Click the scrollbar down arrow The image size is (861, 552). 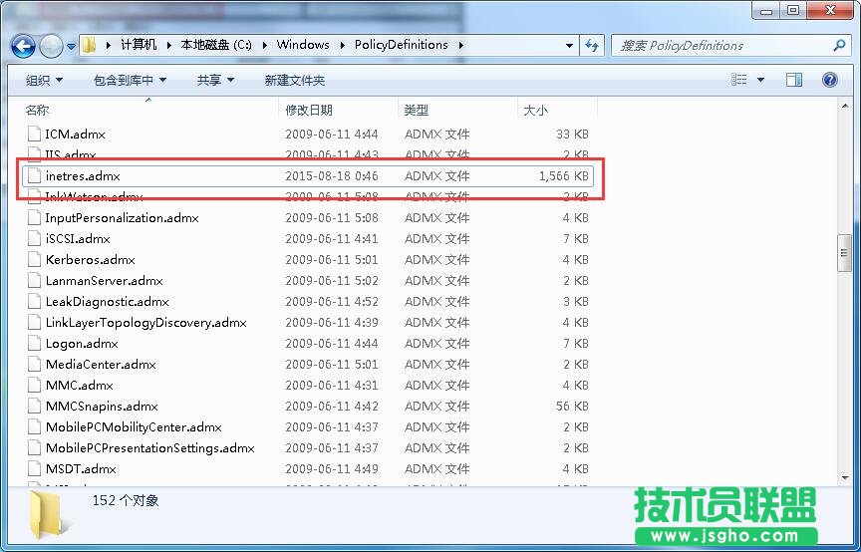845,478
